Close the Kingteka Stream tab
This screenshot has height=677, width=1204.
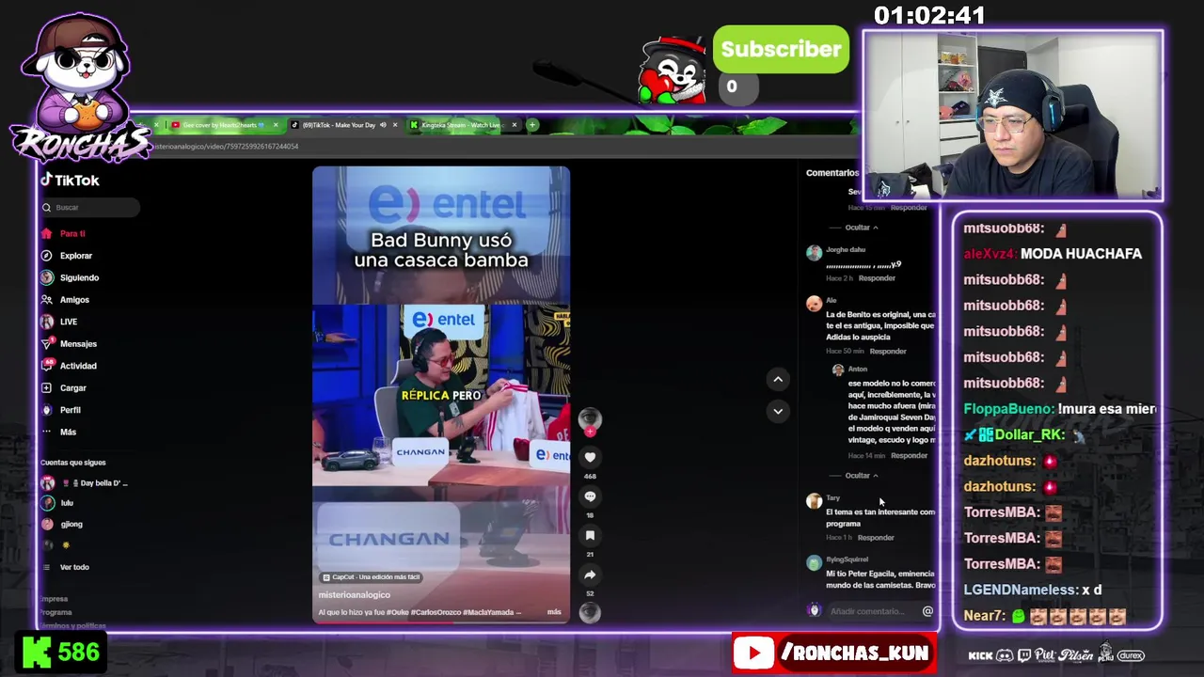tap(514, 125)
